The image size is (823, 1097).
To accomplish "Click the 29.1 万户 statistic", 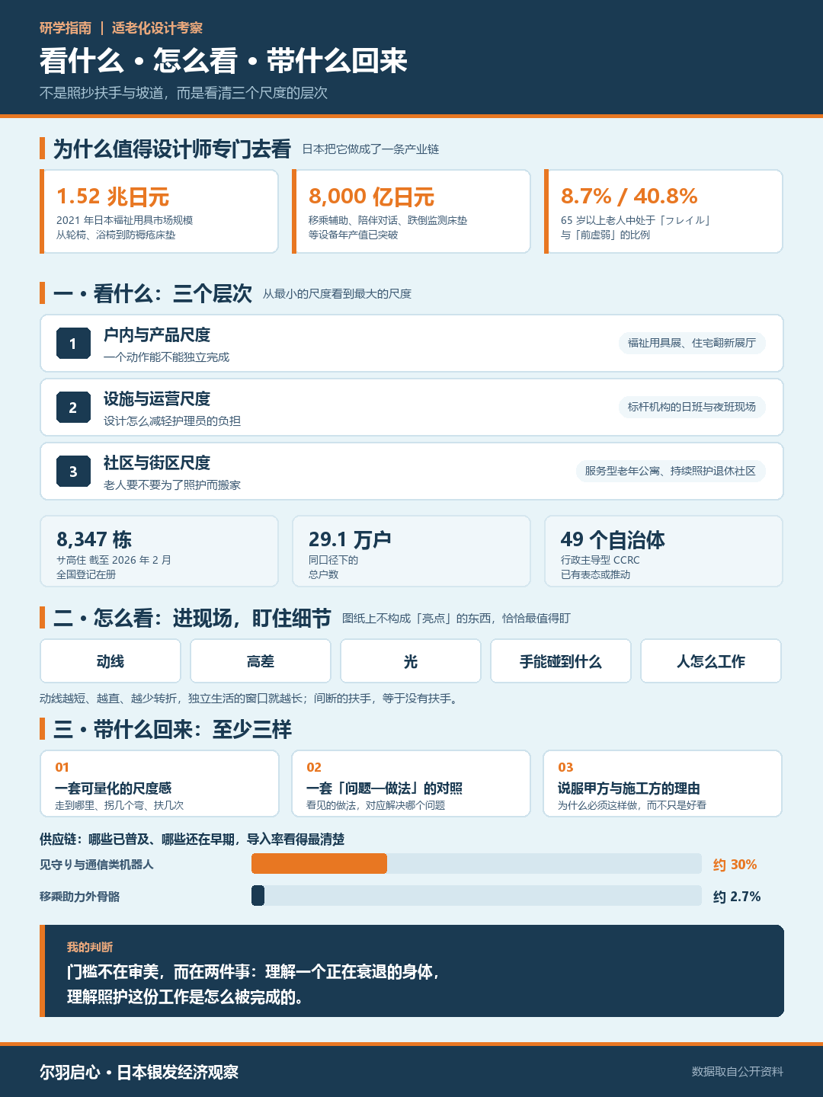I will tap(350, 539).
